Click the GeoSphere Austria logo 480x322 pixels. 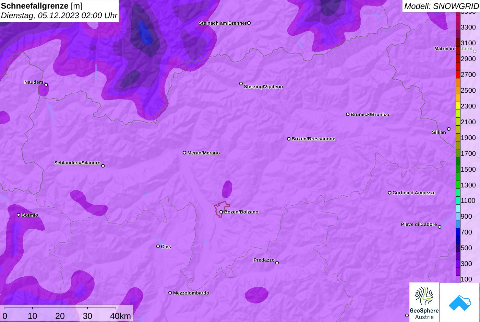[x=424, y=302]
